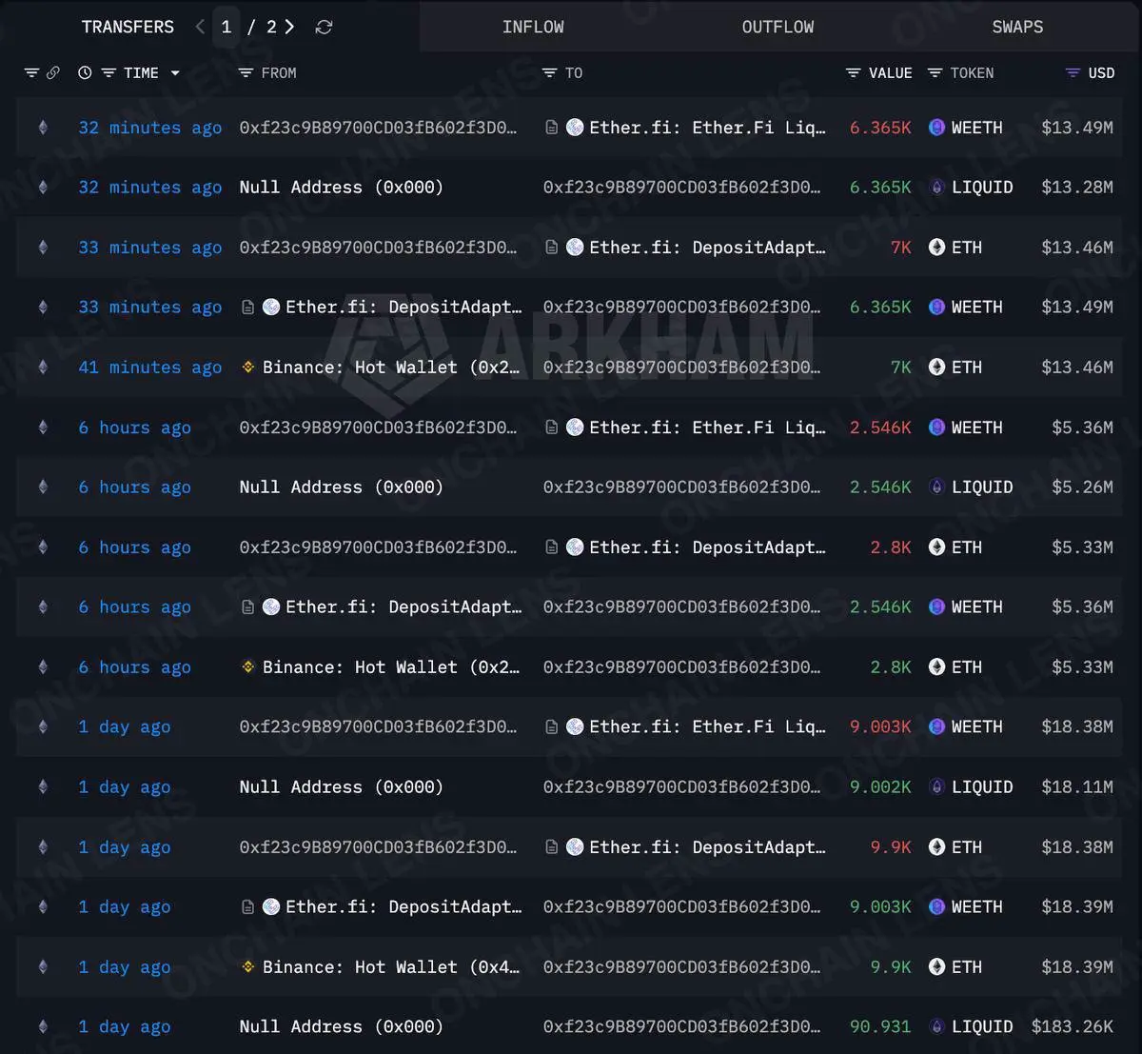Open the TIME filter icon
The width and height of the screenshot is (1142, 1054).
pyautogui.click(x=108, y=73)
